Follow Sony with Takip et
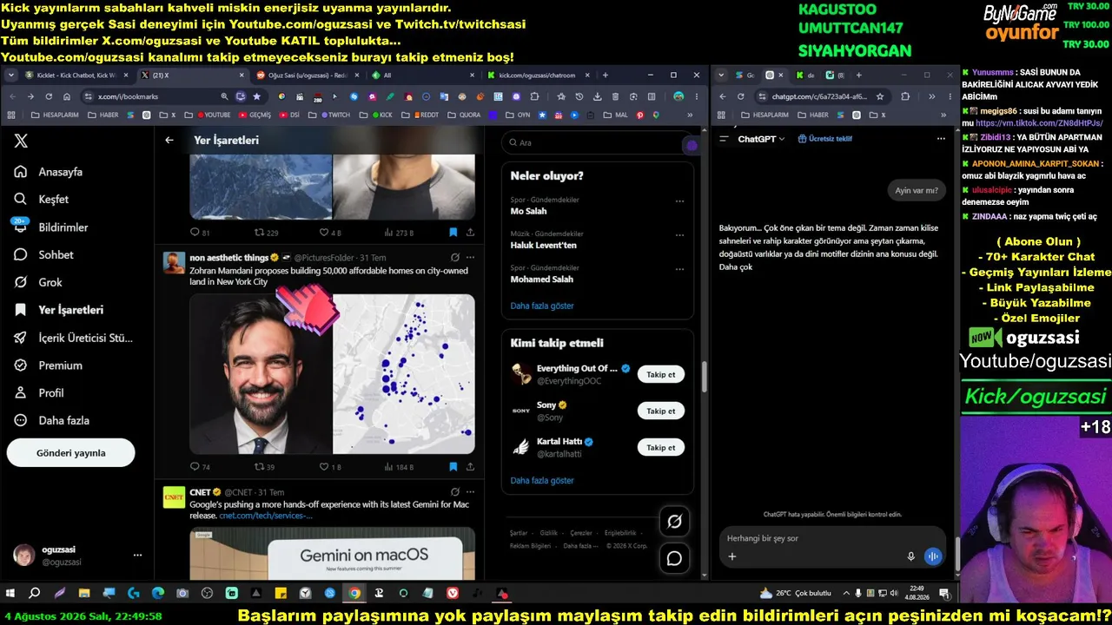This screenshot has height=625, width=1112. 661,411
